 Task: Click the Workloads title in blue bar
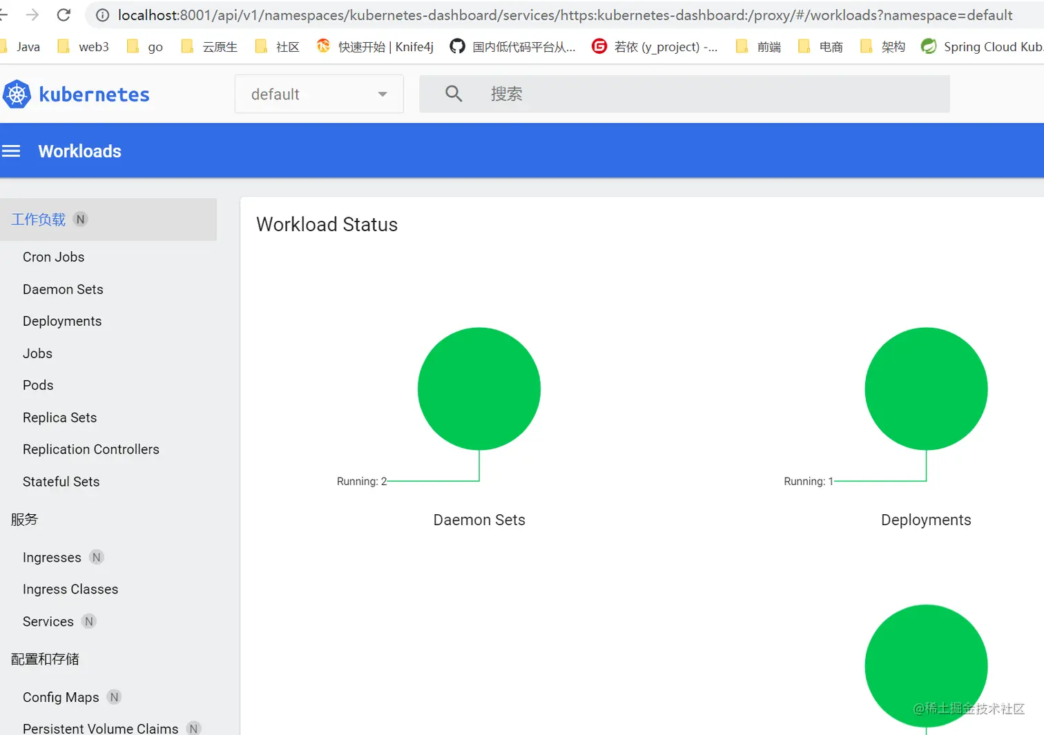coord(80,151)
